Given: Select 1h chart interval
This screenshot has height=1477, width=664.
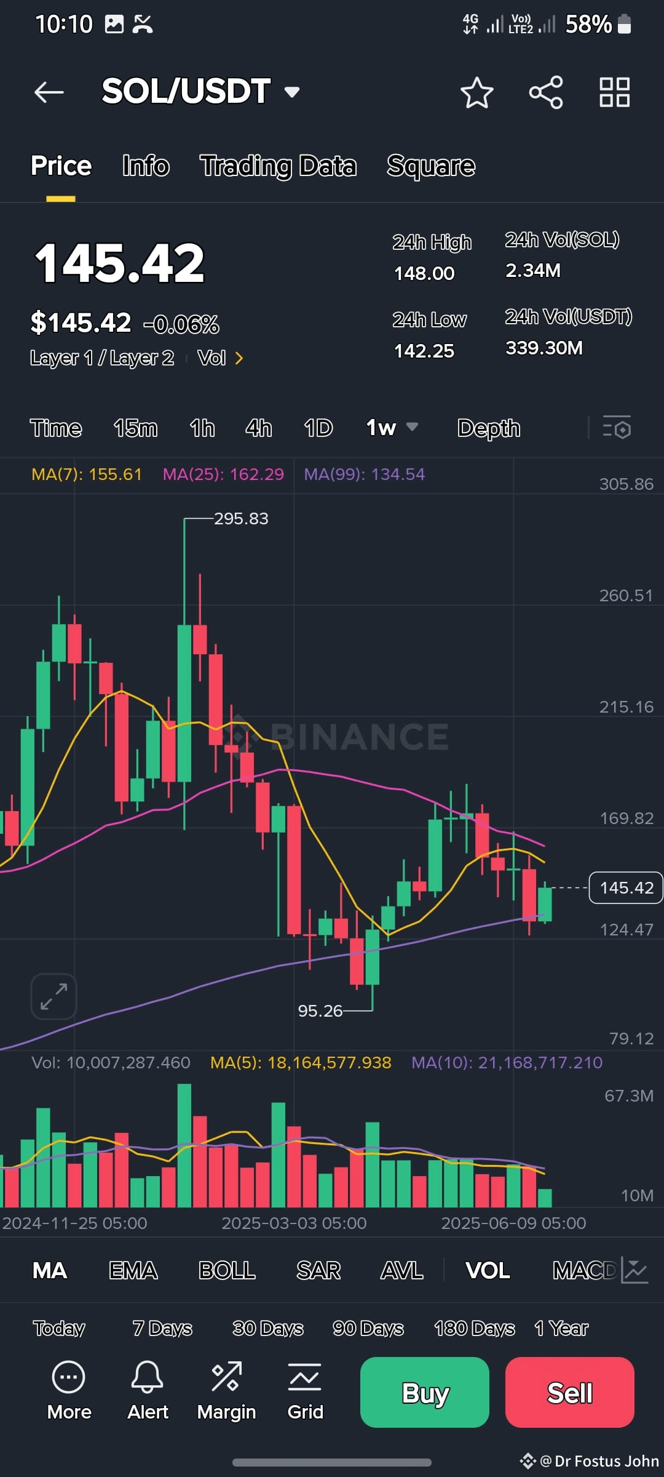Looking at the screenshot, I should coord(202,428).
